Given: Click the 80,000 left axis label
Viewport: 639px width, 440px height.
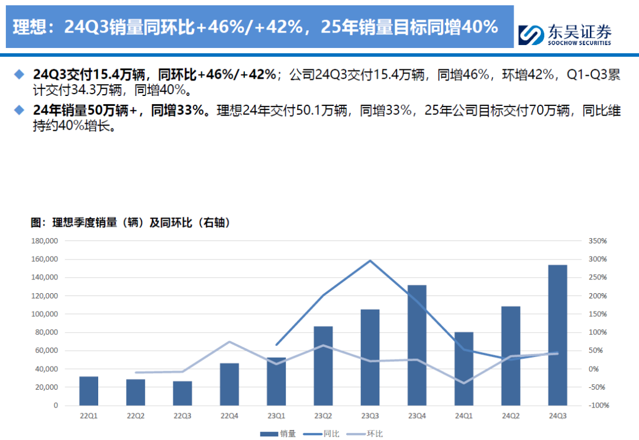Looking at the screenshot, I should pyautogui.click(x=47, y=332).
